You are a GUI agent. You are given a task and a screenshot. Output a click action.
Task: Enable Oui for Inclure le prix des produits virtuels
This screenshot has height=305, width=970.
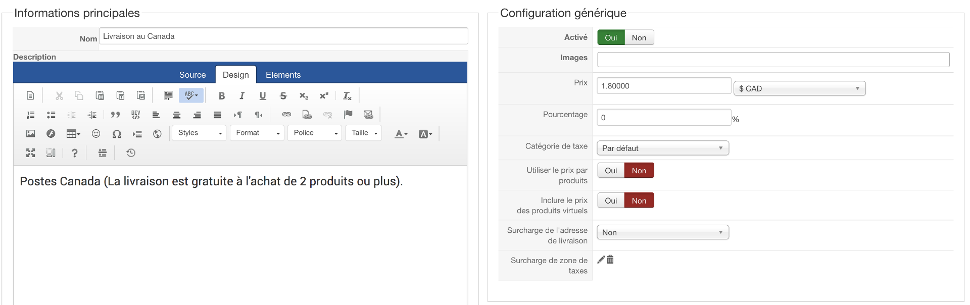click(x=611, y=201)
